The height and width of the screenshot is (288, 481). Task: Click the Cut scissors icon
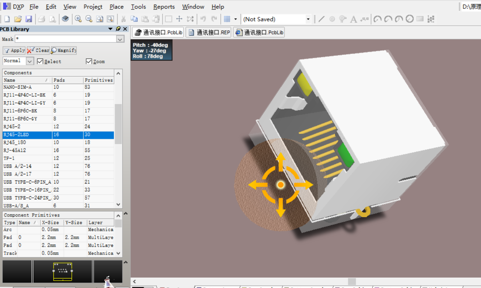point(123,19)
